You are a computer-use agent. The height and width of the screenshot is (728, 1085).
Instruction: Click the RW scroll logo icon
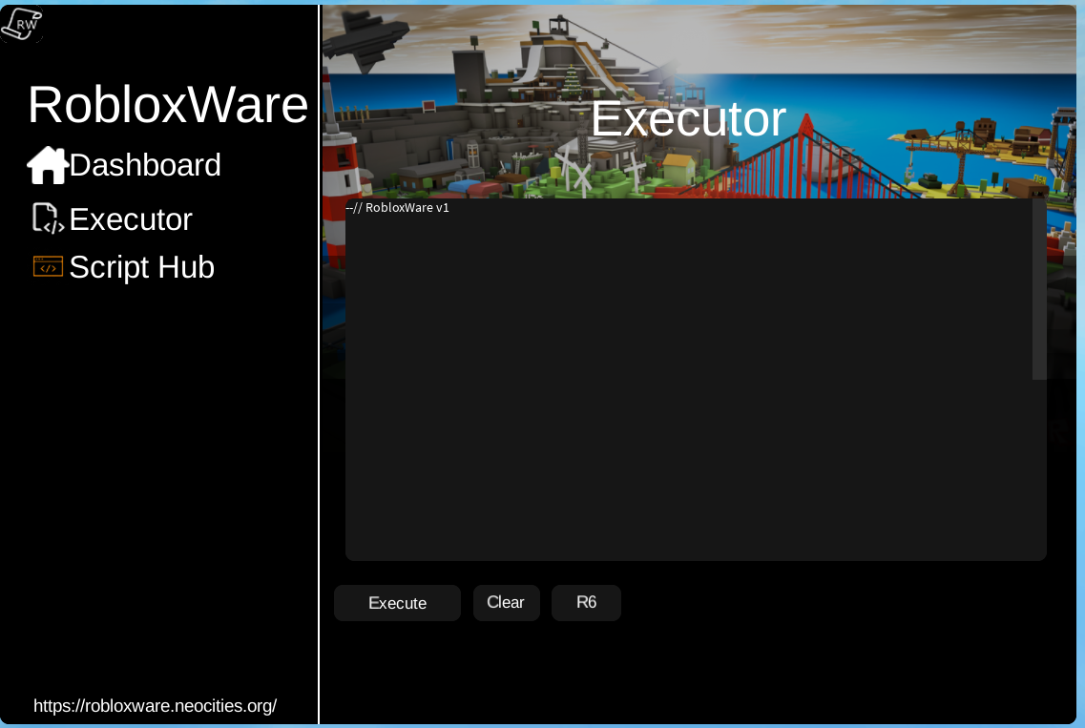[x=21, y=24]
